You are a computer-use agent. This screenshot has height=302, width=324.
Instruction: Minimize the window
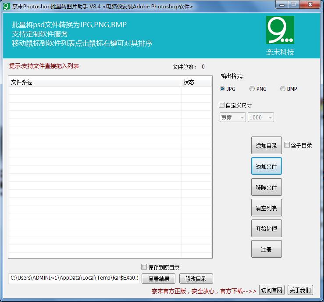coord(282,5)
